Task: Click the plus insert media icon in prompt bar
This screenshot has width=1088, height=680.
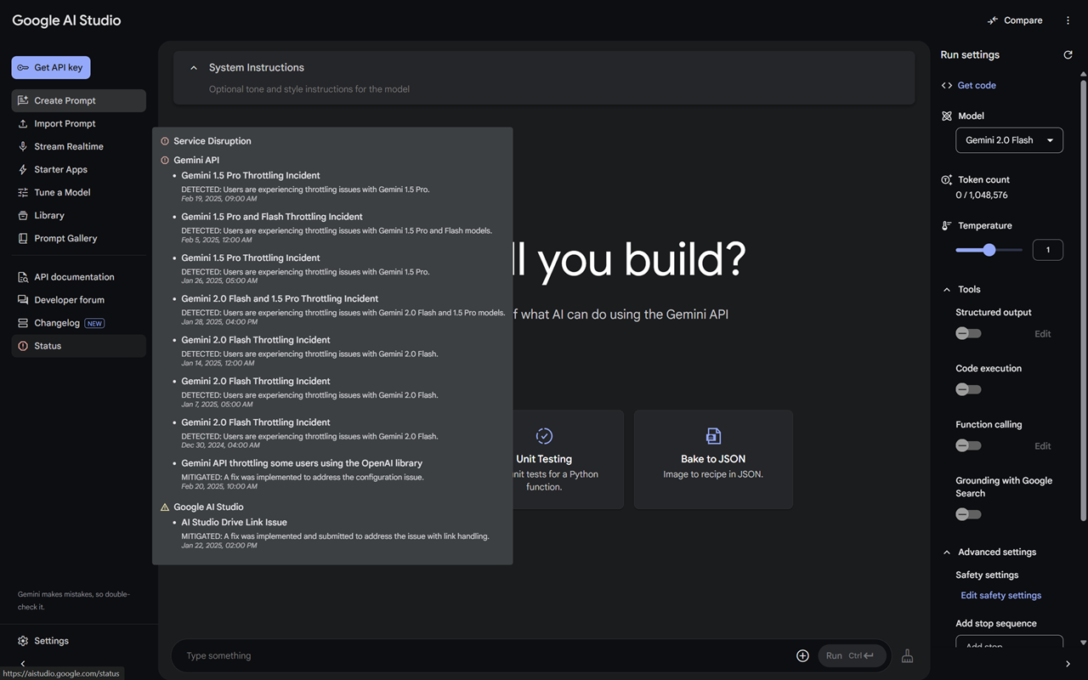Action: [802, 655]
